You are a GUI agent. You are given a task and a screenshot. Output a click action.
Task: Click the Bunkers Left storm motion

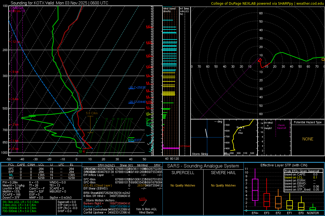point(107,206)
